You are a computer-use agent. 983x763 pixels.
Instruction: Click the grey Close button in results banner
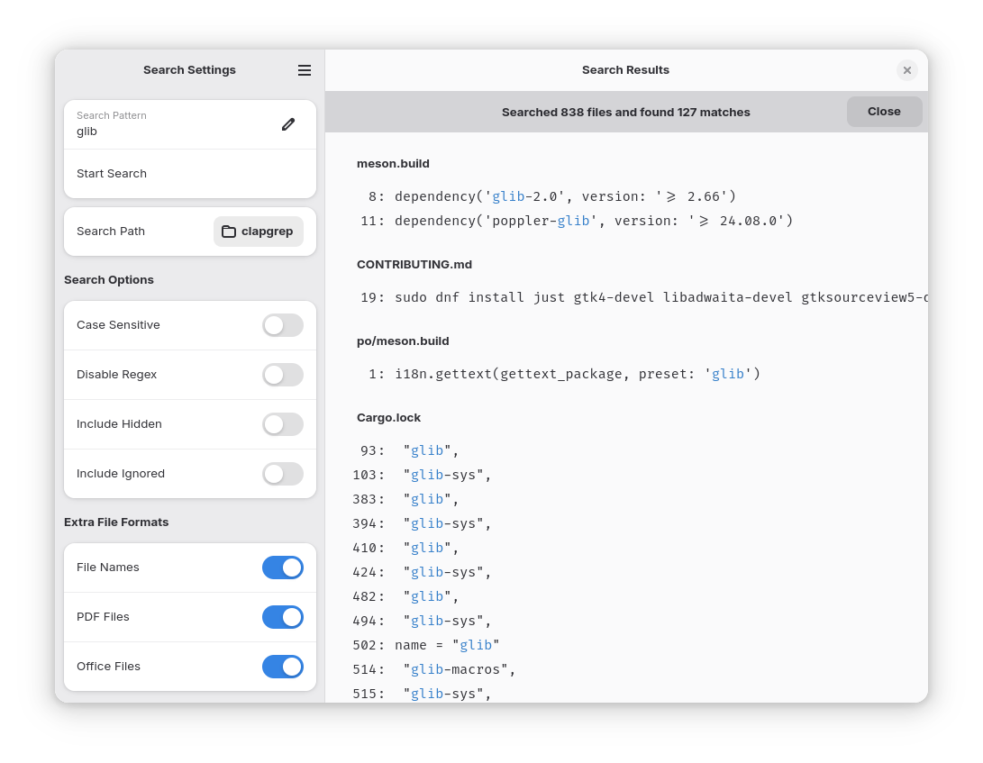click(884, 112)
